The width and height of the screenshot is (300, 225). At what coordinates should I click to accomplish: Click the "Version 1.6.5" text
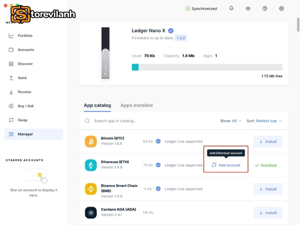click(x=111, y=144)
